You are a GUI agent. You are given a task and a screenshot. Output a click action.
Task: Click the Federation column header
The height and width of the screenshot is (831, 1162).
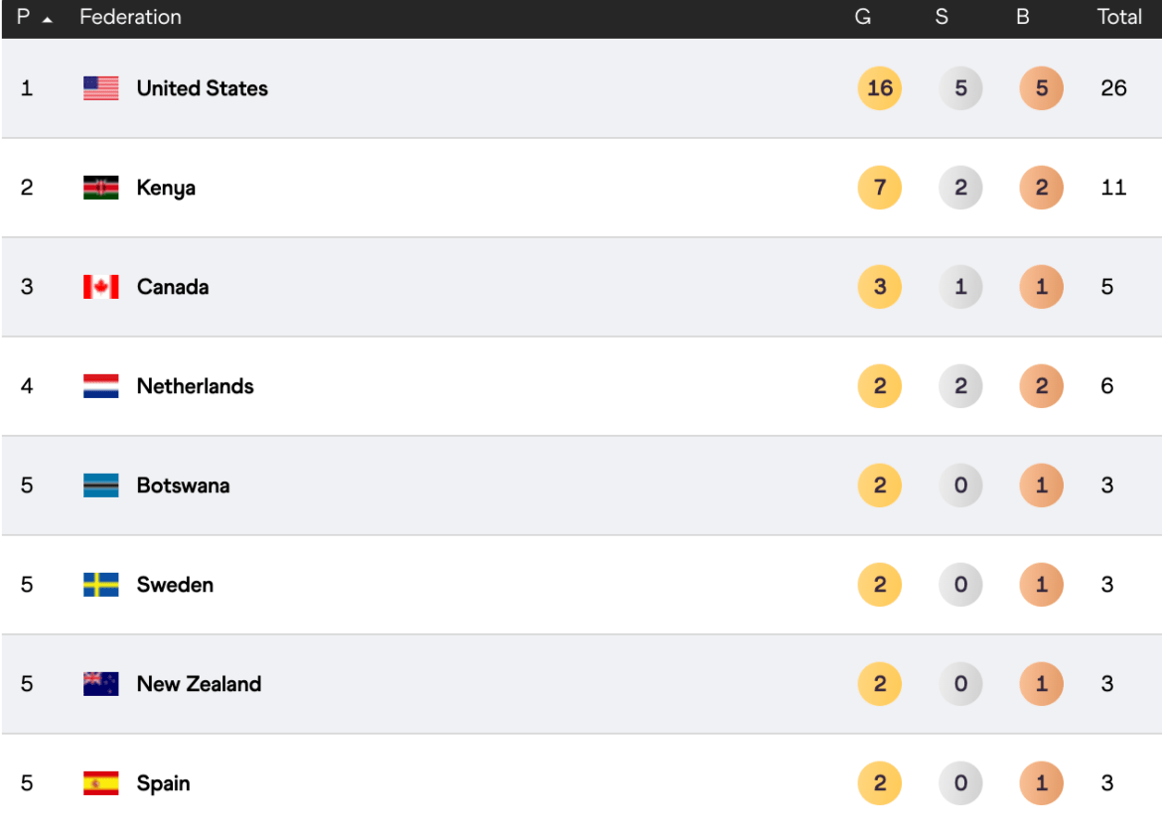coord(130,18)
